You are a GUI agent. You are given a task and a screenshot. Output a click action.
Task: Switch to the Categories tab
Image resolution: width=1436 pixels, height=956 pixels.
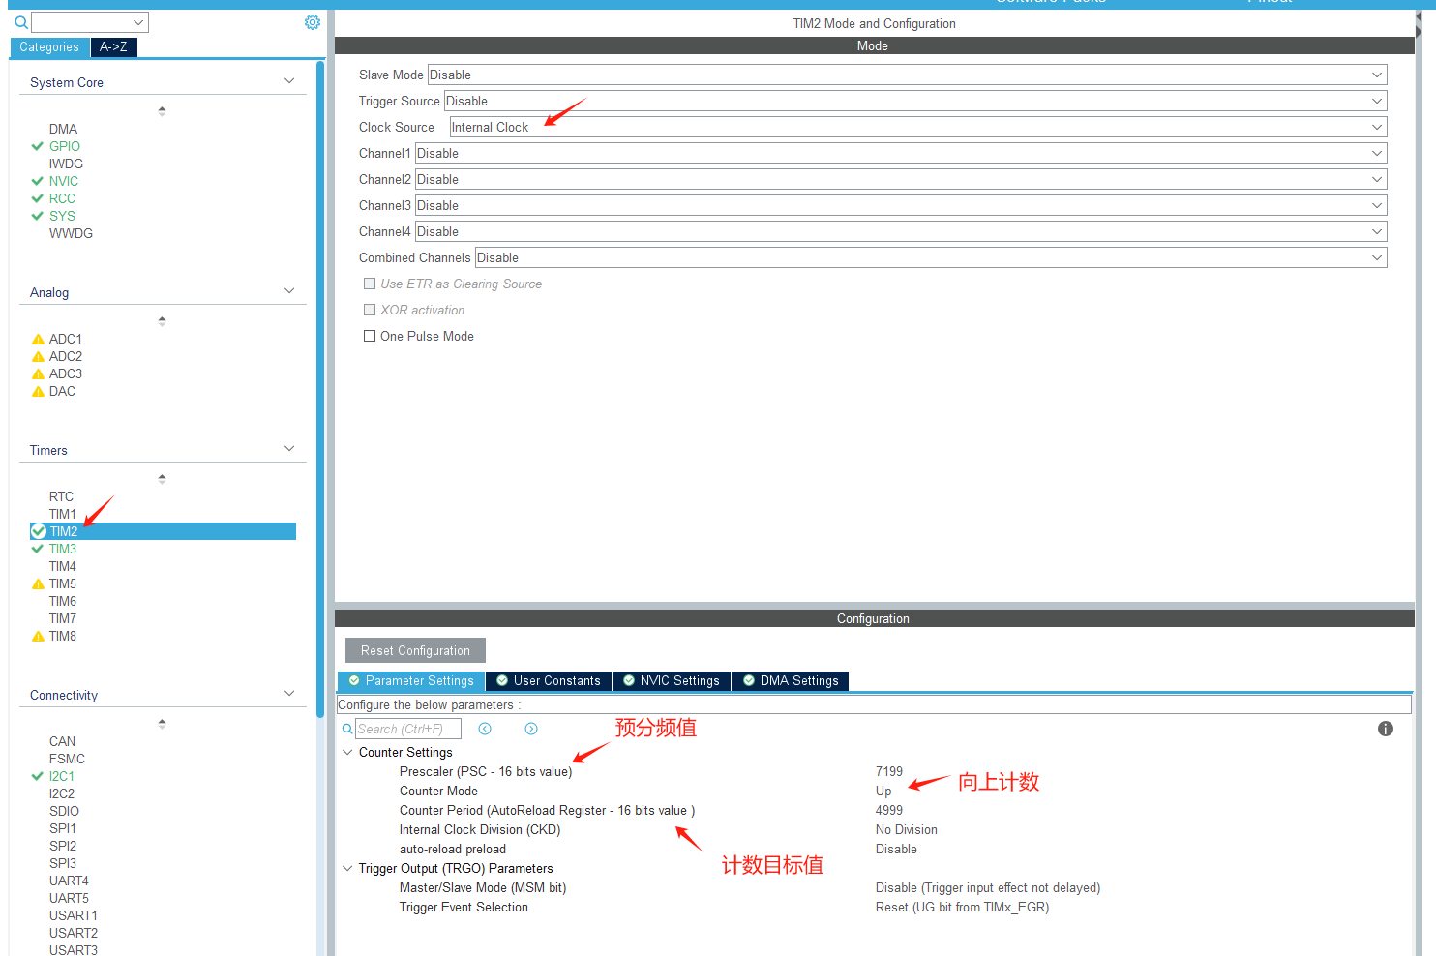pyautogui.click(x=49, y=47)
